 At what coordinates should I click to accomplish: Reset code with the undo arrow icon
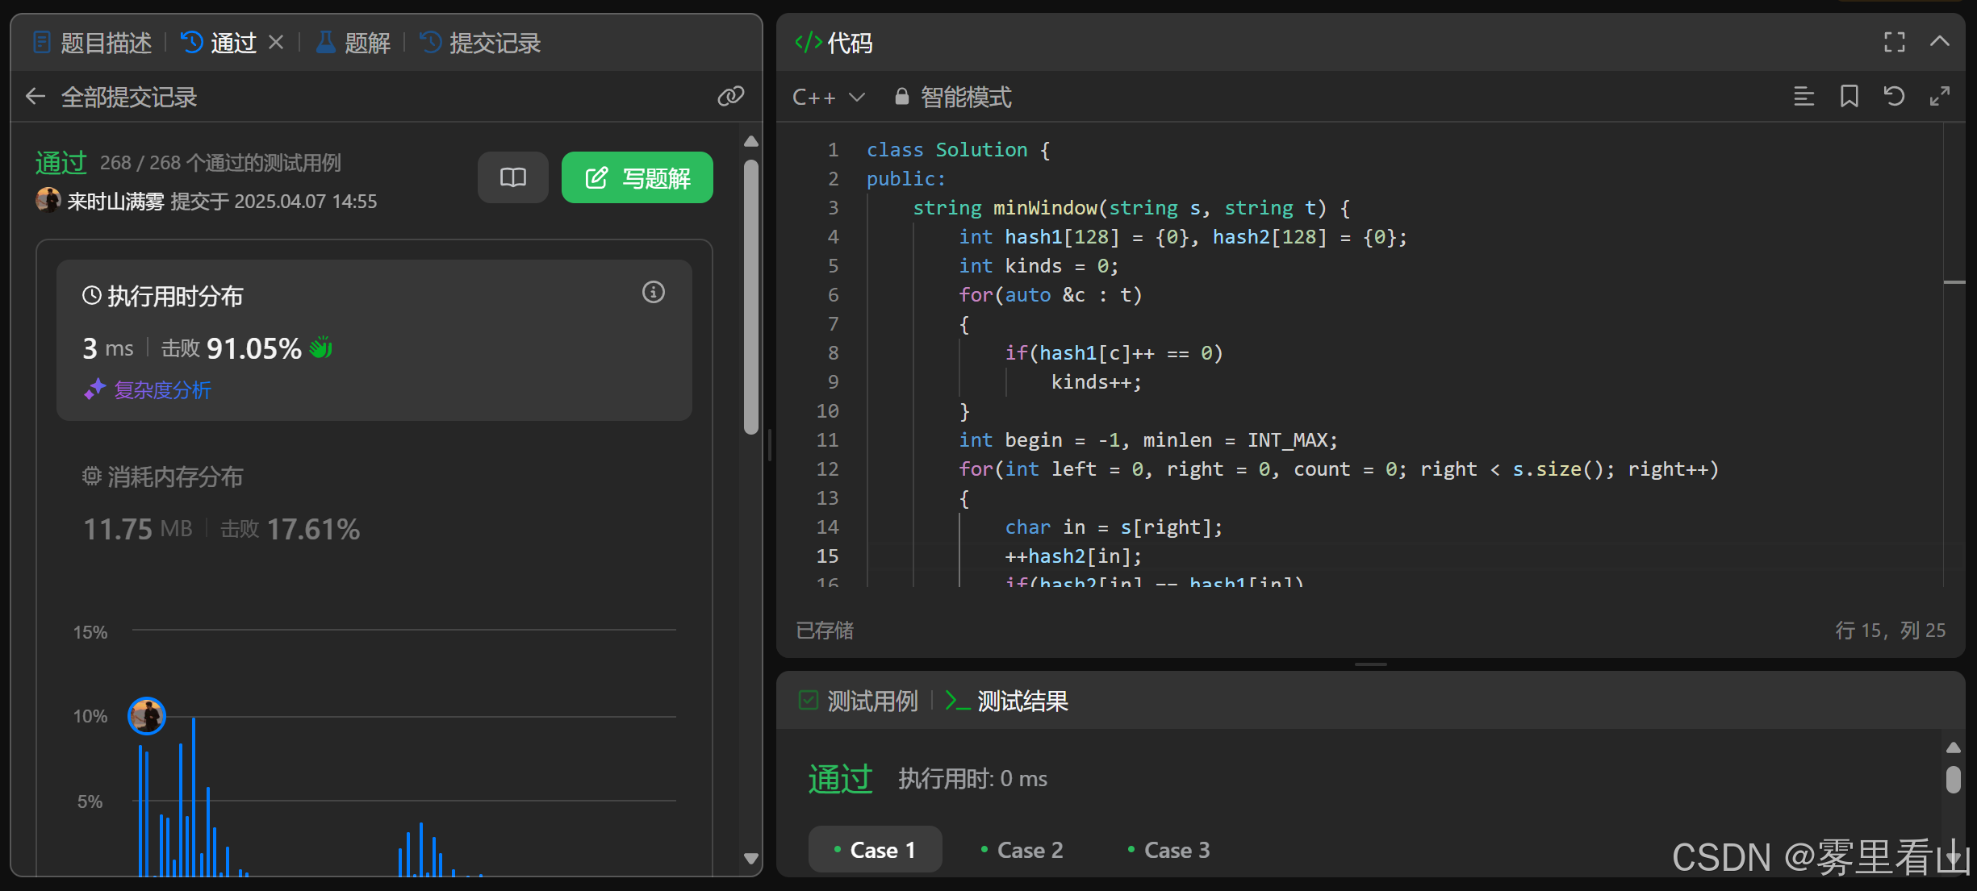pyautogui.click(x=1894, y=97)
